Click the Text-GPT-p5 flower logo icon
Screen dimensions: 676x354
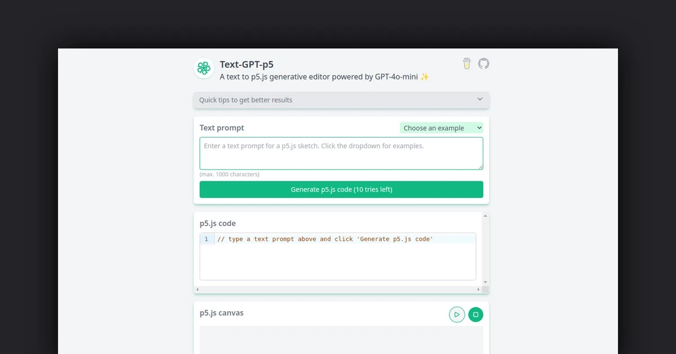tap(203, 68)
